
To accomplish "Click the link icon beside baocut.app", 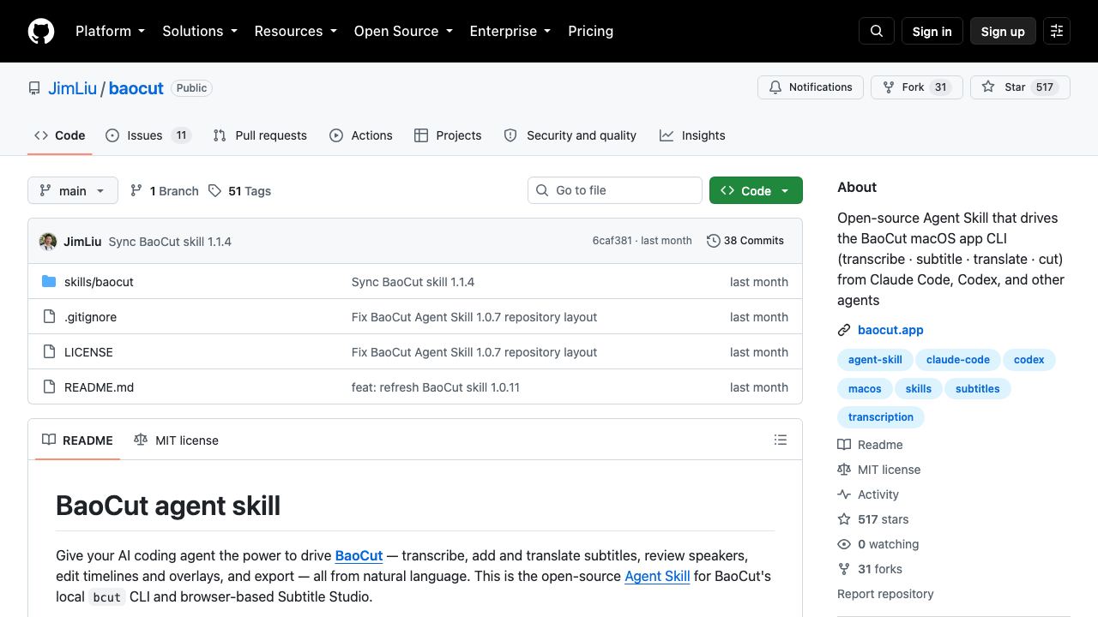I will click(844, 330).
